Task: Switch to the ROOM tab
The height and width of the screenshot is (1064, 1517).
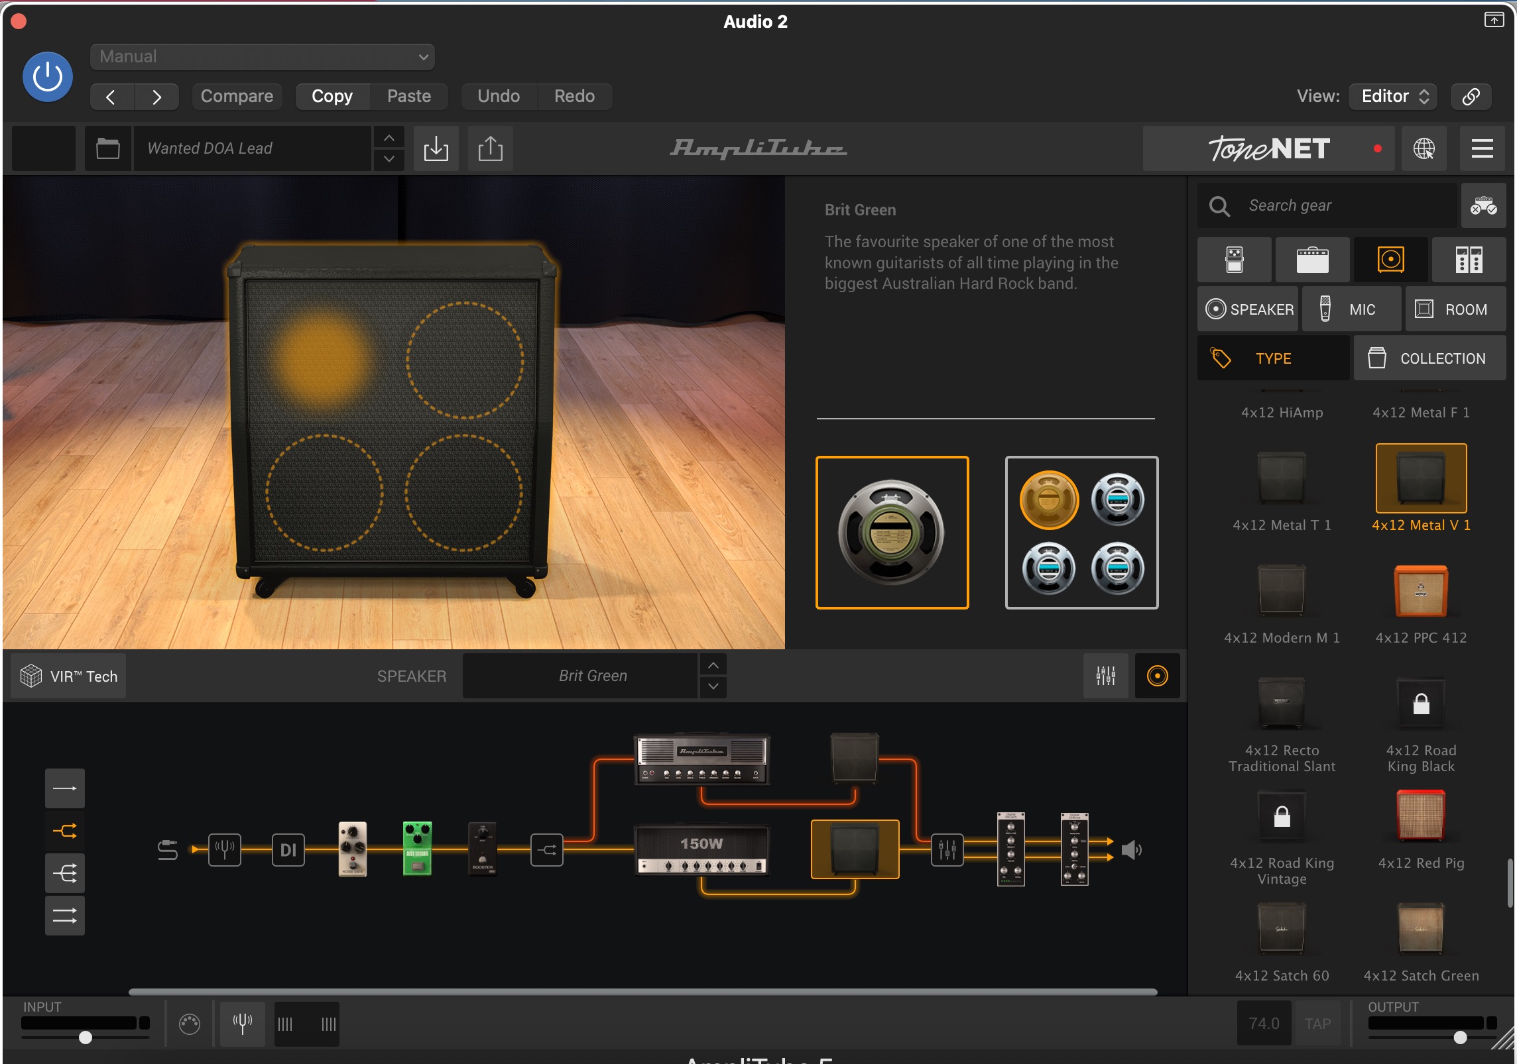Action: [1455, 309]
